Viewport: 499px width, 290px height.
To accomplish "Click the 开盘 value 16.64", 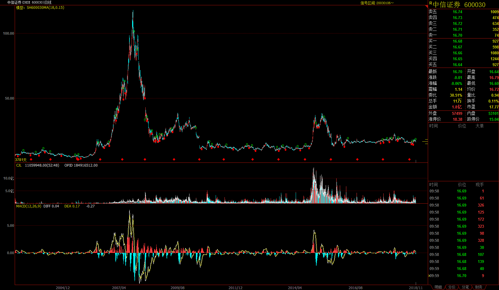I will 494,72.
